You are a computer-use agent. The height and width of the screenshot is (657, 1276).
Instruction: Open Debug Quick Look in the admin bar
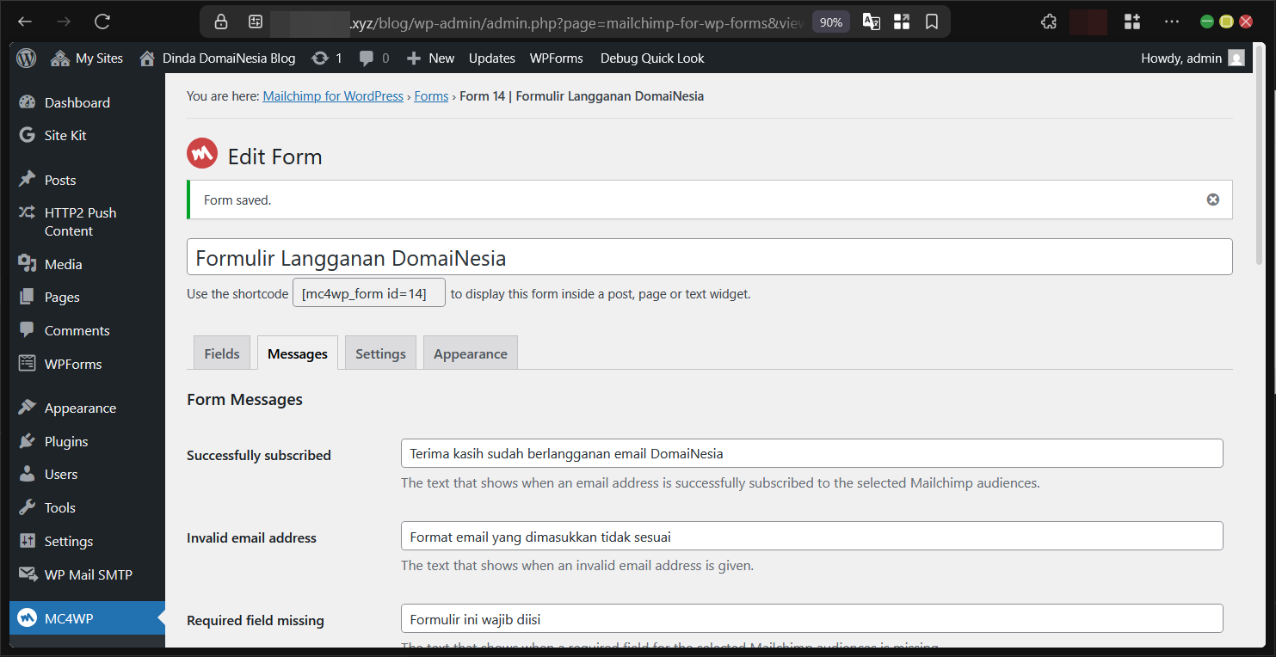point(651,58)
